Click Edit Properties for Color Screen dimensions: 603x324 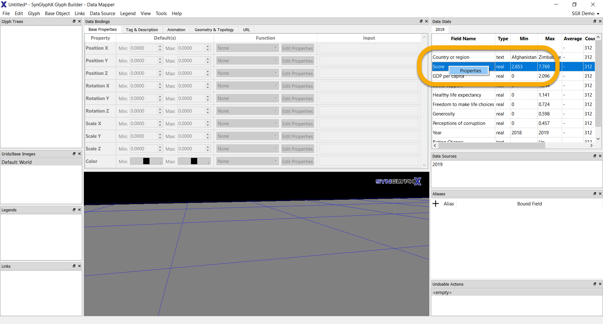coord(297,161)
